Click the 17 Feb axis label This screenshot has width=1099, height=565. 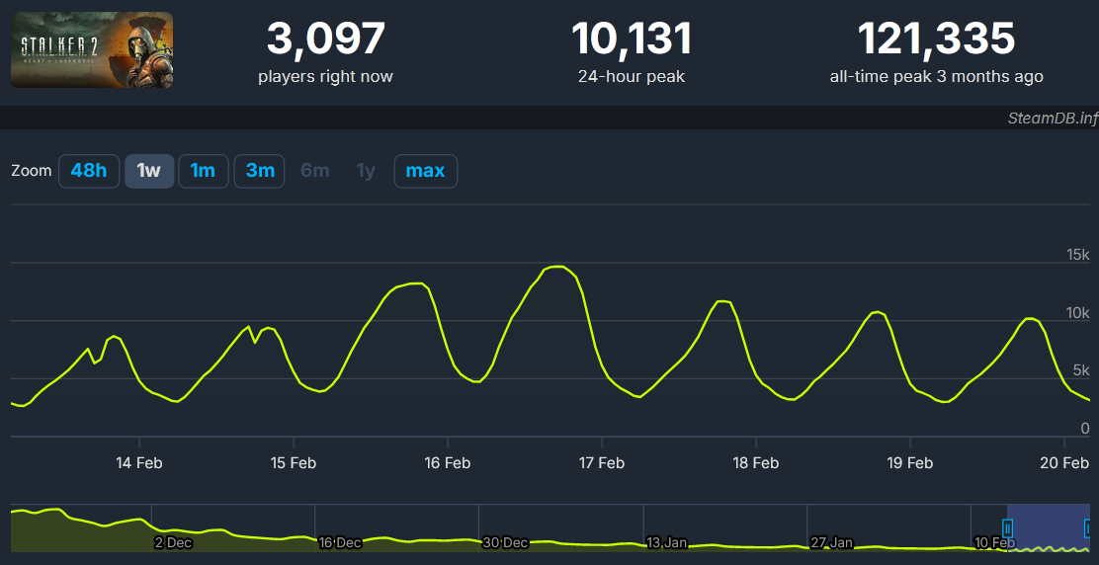(601, 463)
